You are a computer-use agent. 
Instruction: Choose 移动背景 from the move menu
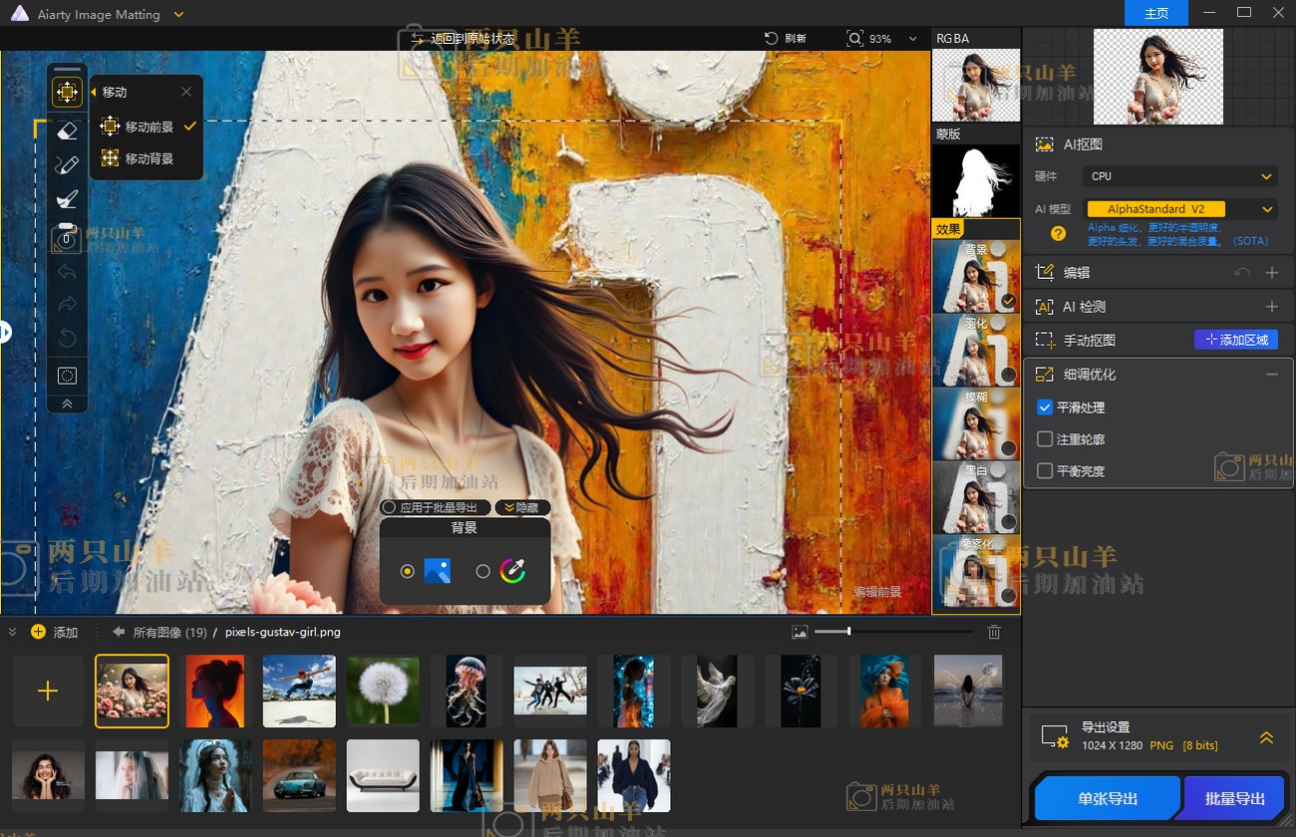click(148, 158)
